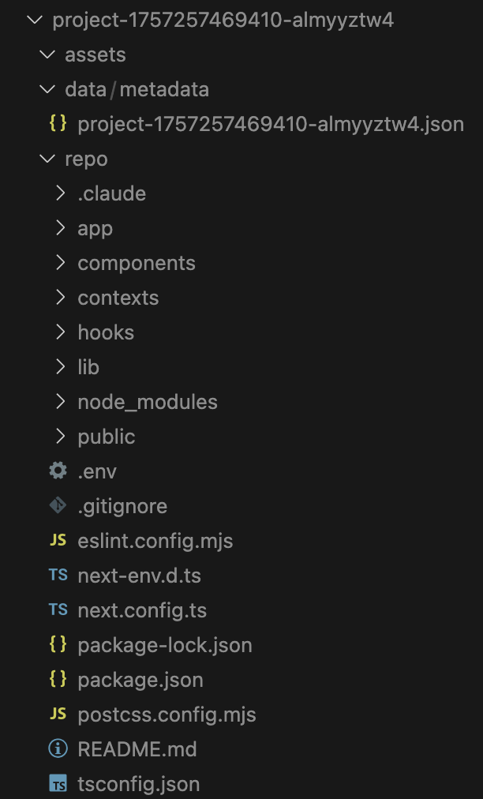Click the info icon of README.md
The height and width of the screenshot is (799, 483).
click(58, 748)
